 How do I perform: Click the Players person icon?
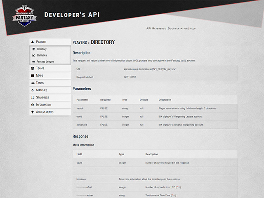33,42
